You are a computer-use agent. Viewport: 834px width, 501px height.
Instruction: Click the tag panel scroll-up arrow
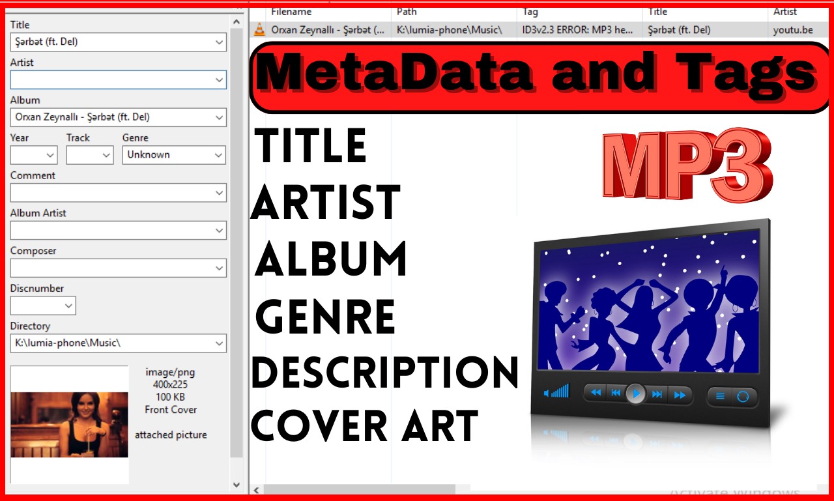pos(237,21)
